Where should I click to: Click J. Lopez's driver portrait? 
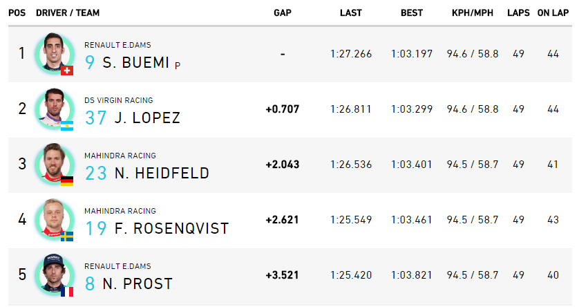pos(55,108)
